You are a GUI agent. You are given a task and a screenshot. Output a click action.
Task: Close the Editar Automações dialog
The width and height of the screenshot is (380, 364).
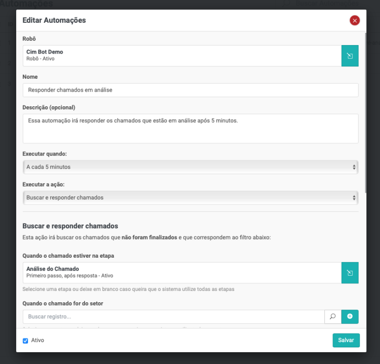click(354, 20)
